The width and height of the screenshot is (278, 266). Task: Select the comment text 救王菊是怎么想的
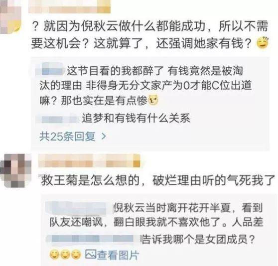click(x=90, y=181)
